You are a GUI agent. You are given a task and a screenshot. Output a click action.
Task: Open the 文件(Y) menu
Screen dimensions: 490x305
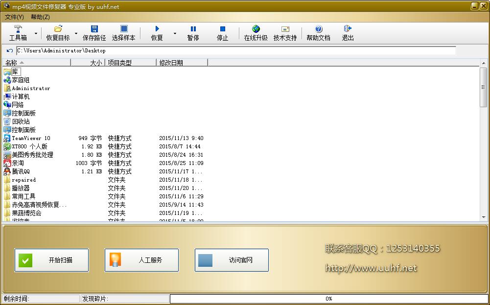click(x=14, y=17)
